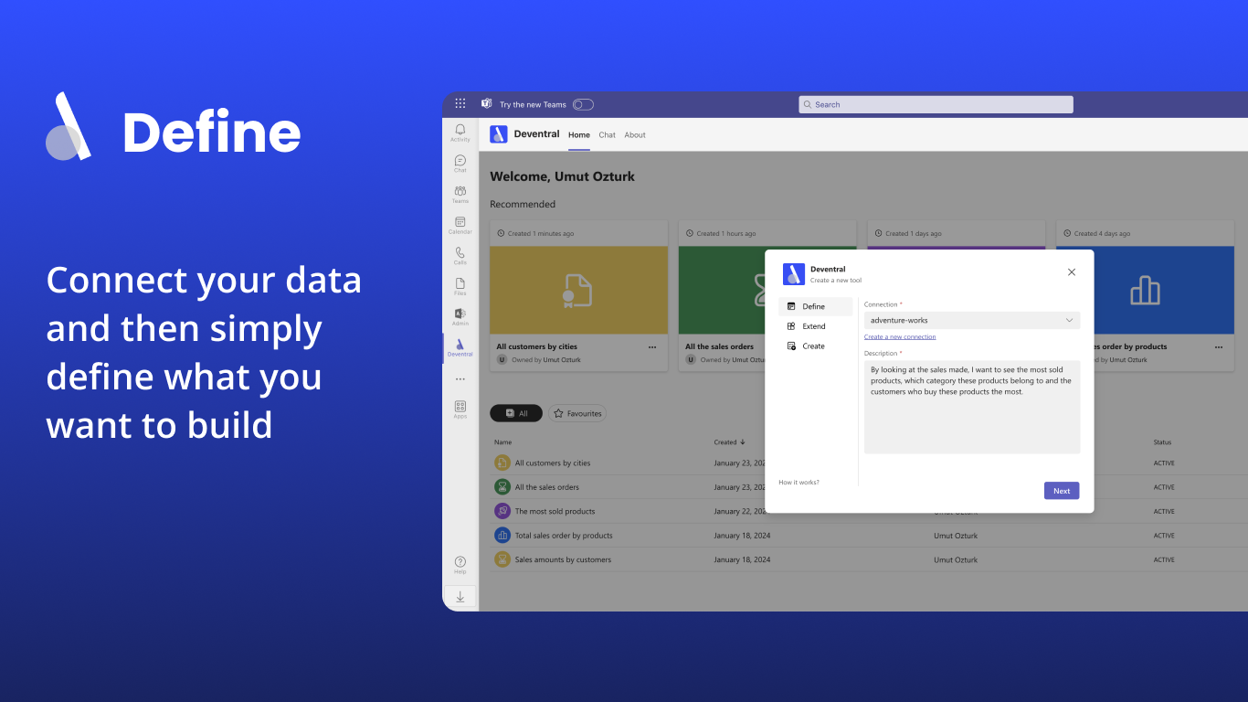Open Help in the sidebar
1248x702 pixels.
[x=460, y=564]
